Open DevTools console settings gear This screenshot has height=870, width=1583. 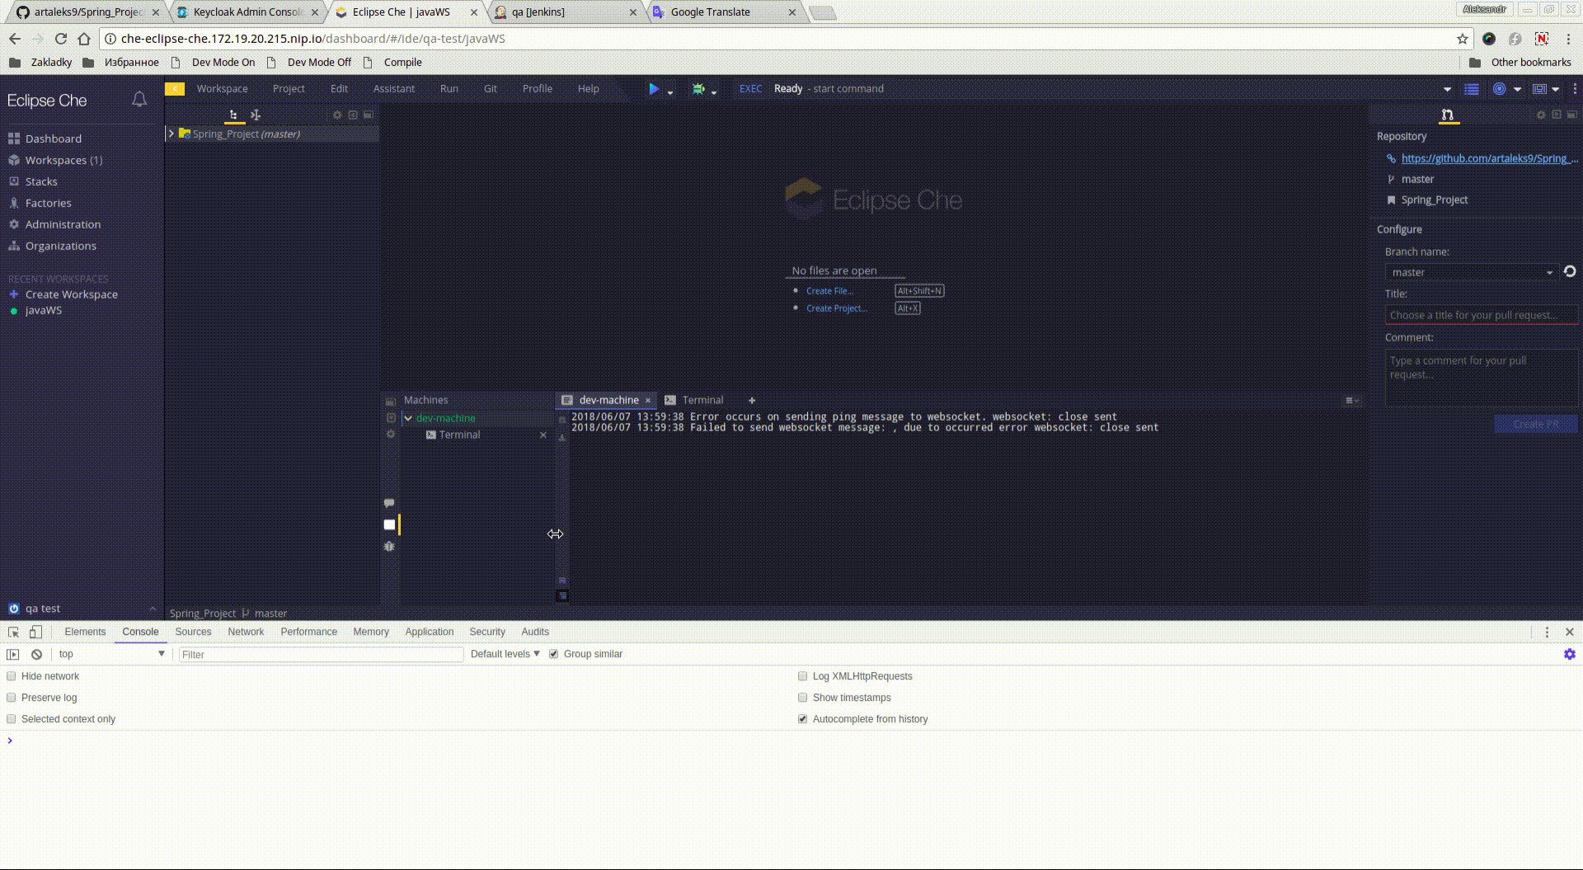tap(1570, 654)
